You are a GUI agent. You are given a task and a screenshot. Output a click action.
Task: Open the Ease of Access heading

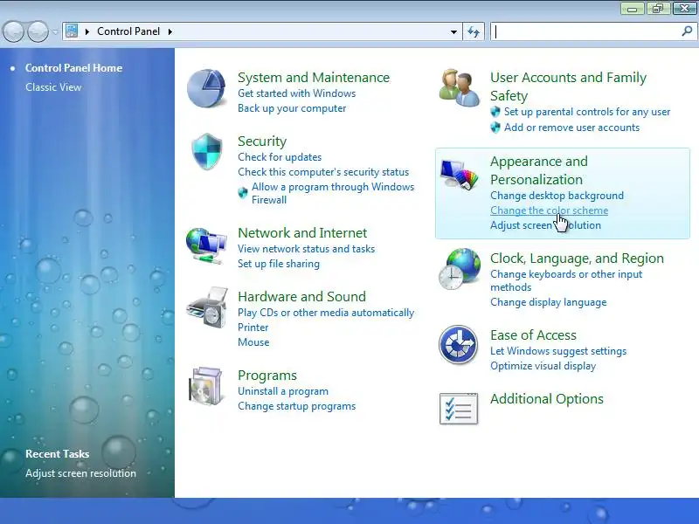(x=533, y=334)
